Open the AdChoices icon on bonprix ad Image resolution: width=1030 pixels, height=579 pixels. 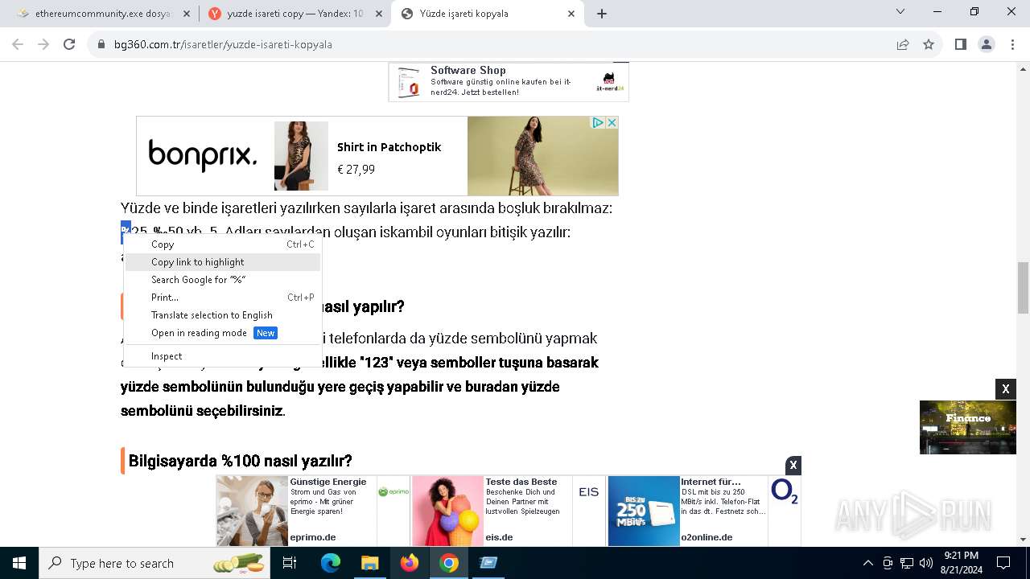click(x=599, y=122)
